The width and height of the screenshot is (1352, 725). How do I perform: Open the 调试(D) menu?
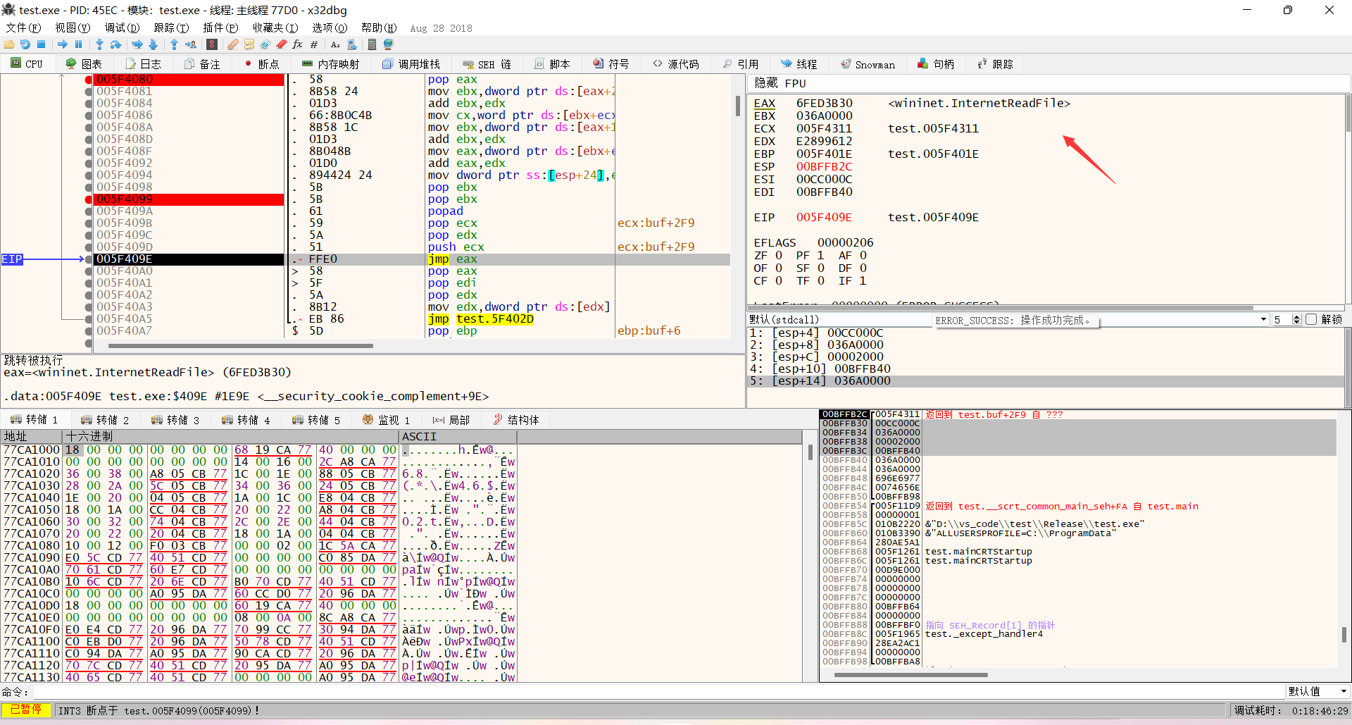click(x=122, y=27)
